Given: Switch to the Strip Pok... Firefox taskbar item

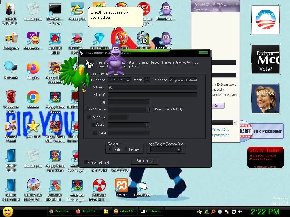Looking at the screenshot, I should click(x=87, y=211).
